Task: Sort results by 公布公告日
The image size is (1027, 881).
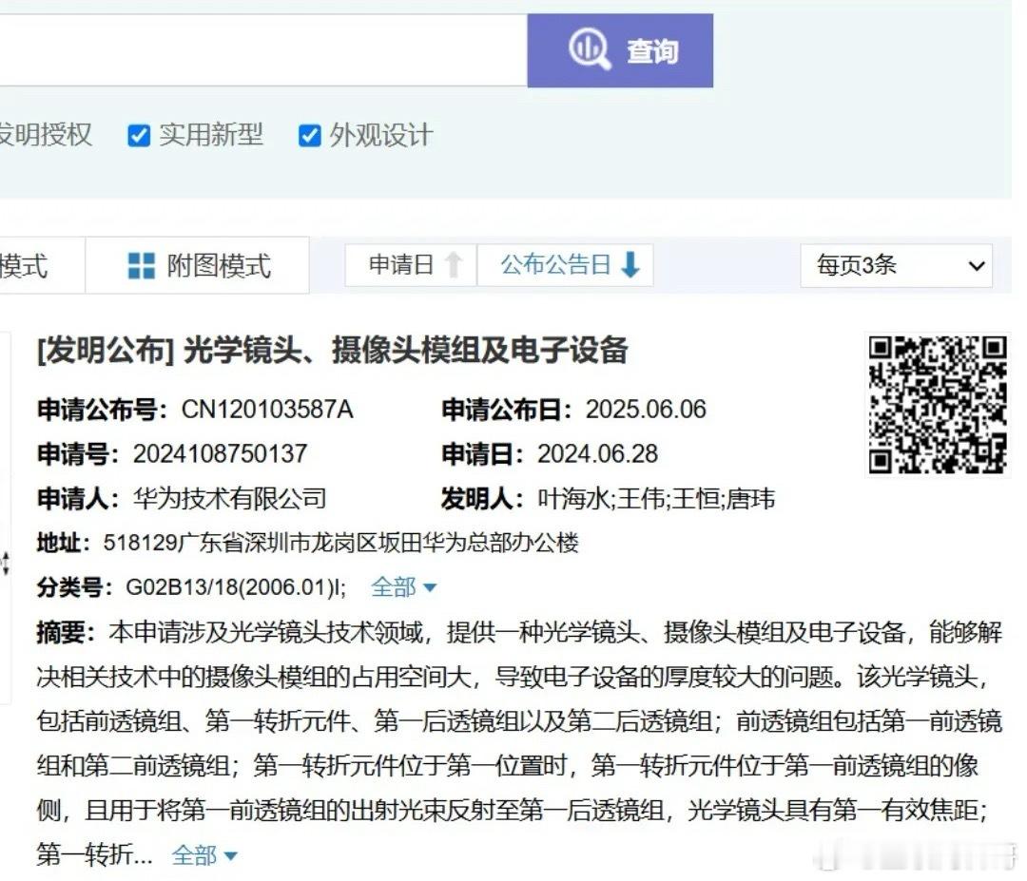Action: pyautogui.click(x=565, y=265)
